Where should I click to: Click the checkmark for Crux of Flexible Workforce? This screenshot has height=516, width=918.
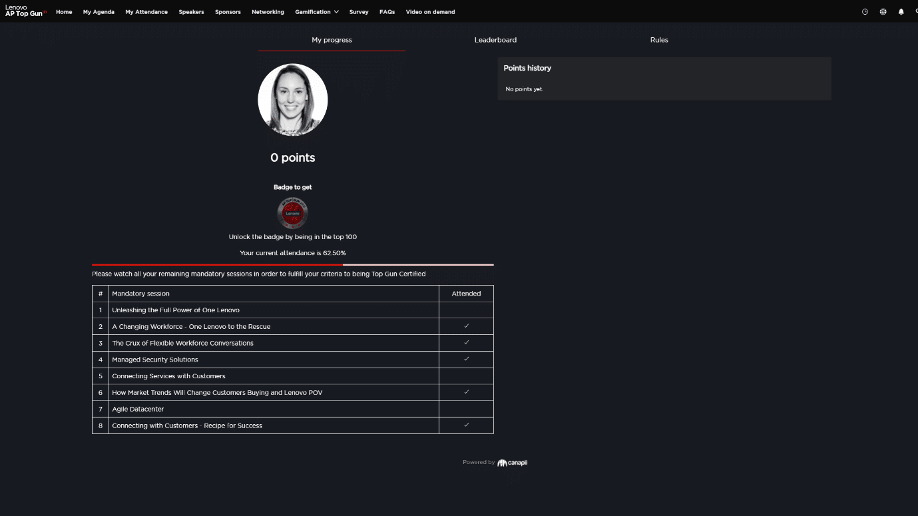[467, 342]
